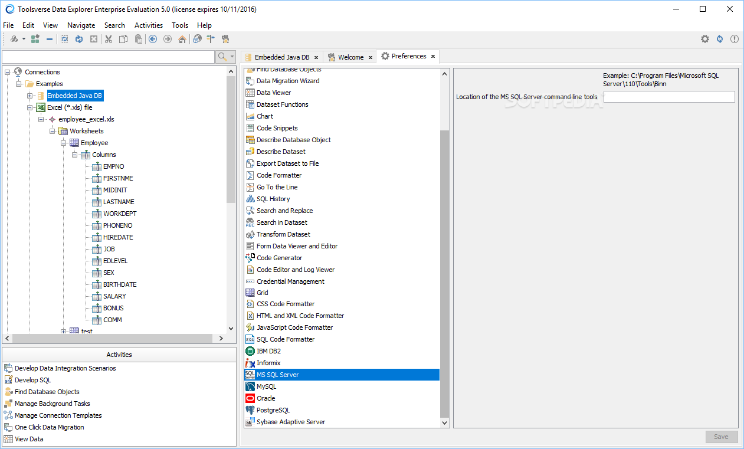Click the Employee worksheet table icon

pos(74,143)
